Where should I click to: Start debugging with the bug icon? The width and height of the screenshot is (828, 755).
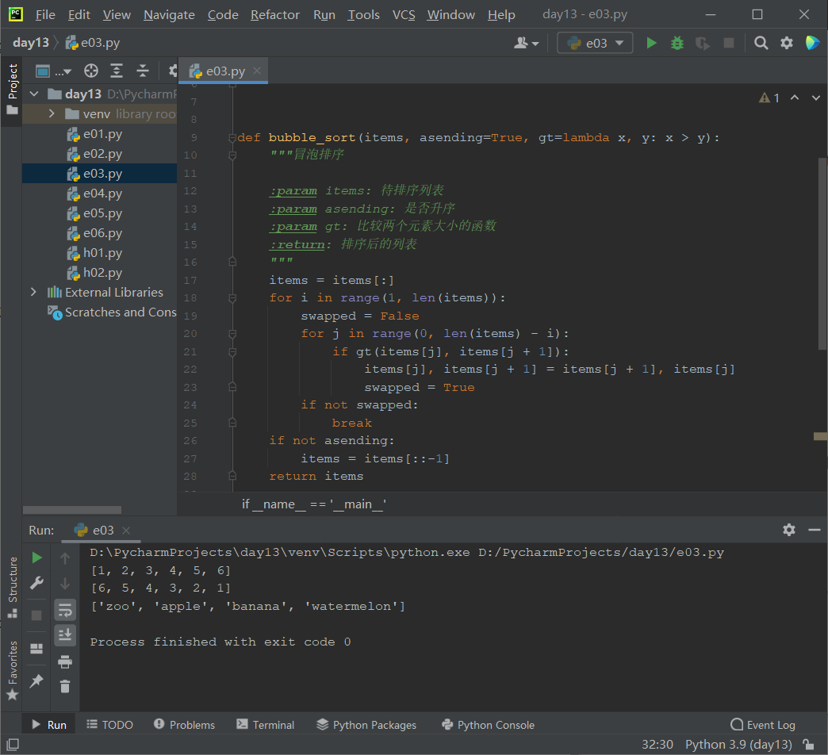677,43
